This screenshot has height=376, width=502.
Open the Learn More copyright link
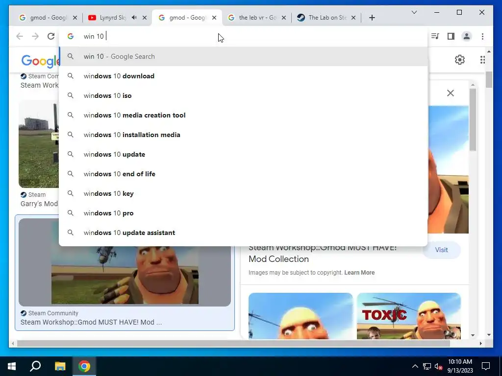[x=359, y=273]
